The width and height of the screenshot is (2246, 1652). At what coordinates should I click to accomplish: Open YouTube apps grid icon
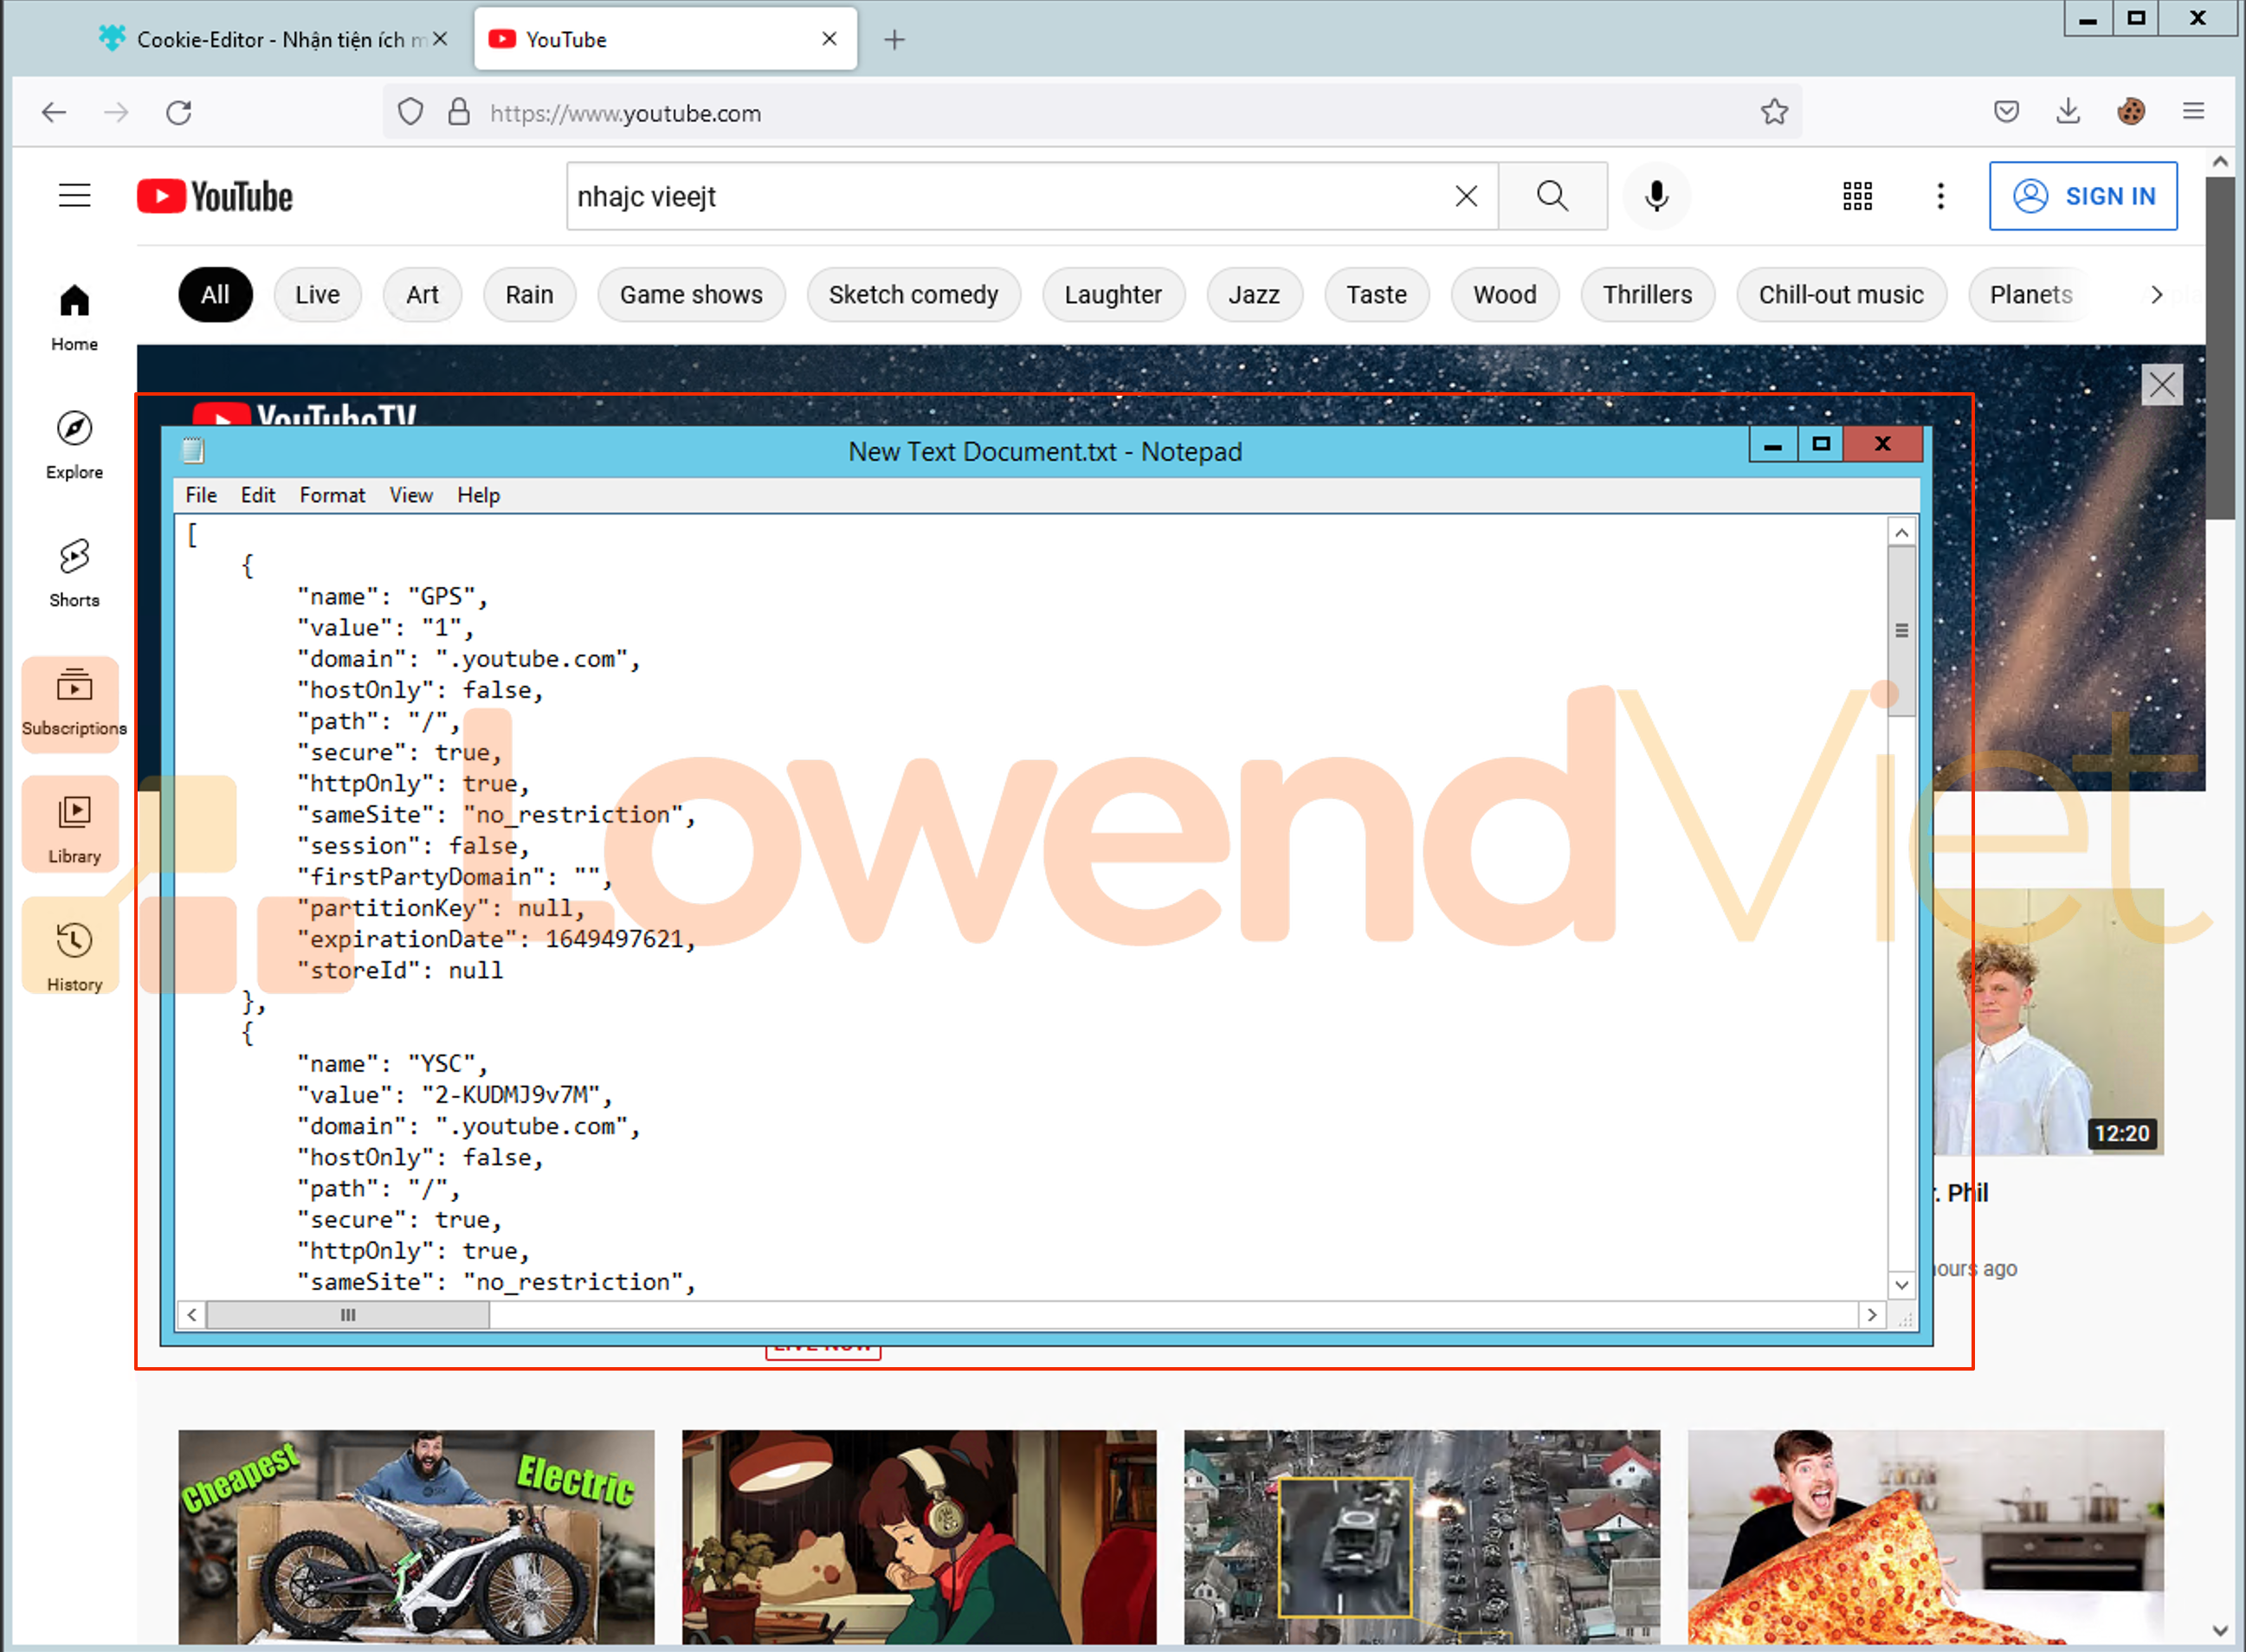tap(1857, 196)
